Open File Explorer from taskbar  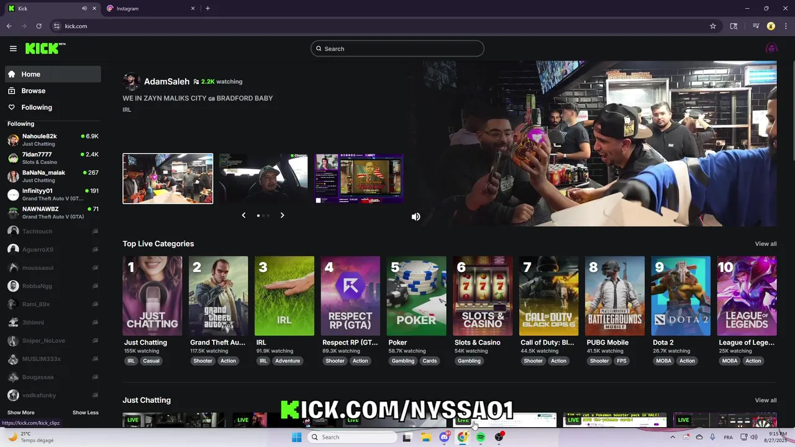pos(425,437)
